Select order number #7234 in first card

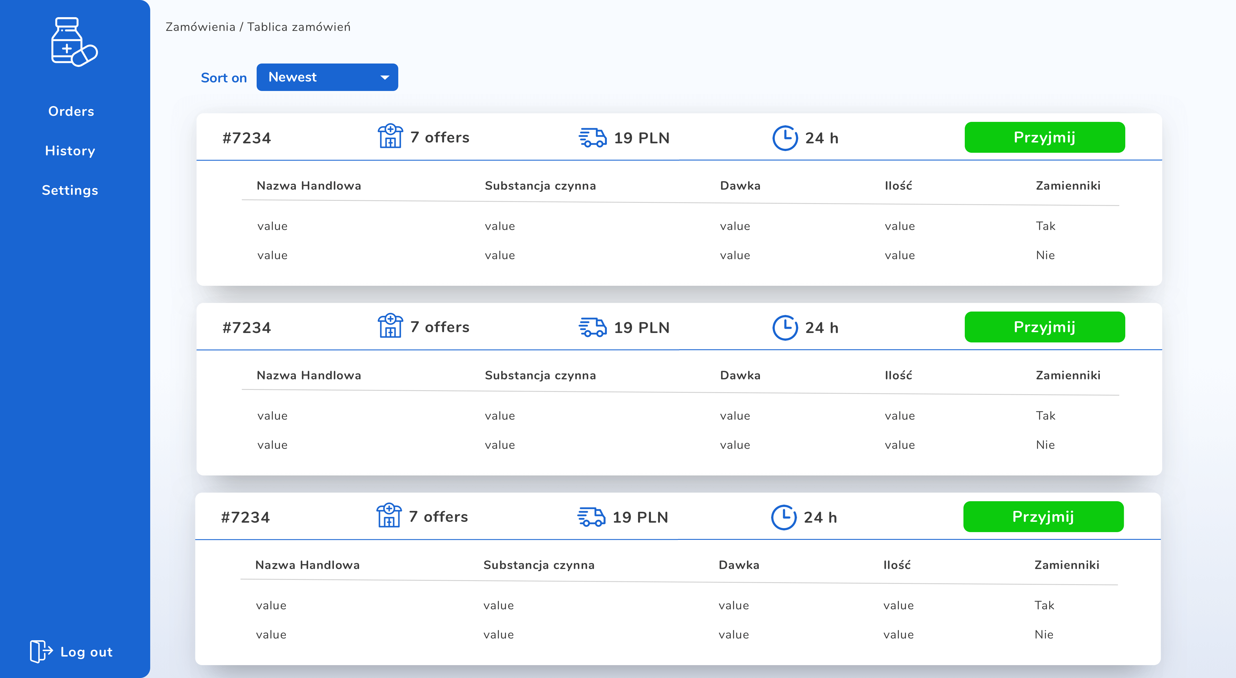(x=247, y=138)
